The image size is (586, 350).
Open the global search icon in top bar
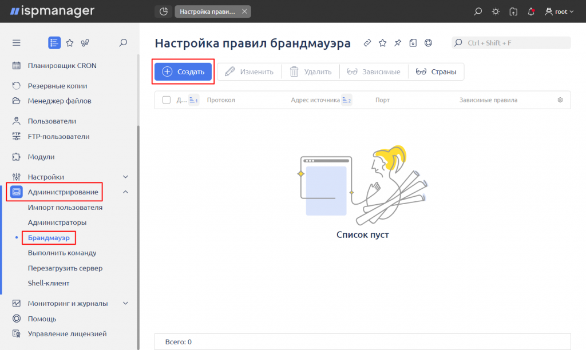coord(478,11)
